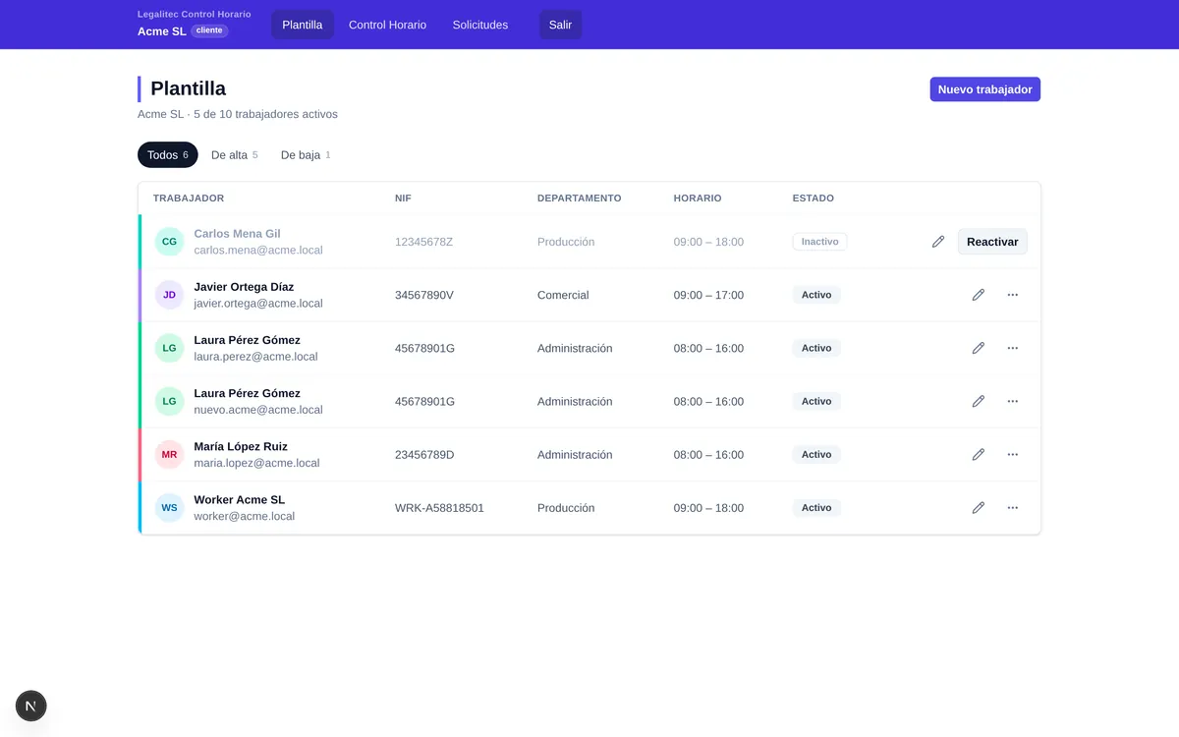Click the email maria.lopez@acme.local
The height and width of the screenshot is (737, 1179).
[x=256, y=463]
